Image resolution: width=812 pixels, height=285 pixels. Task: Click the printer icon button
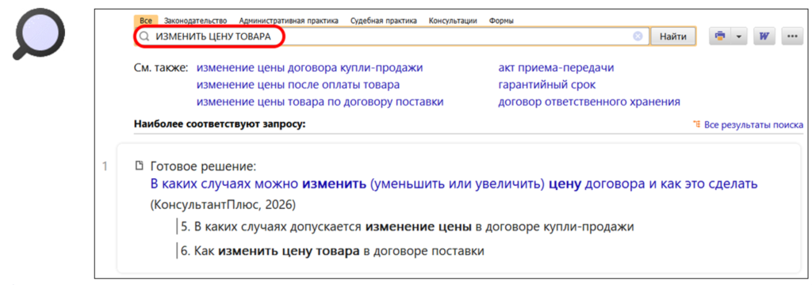point(720,36)
